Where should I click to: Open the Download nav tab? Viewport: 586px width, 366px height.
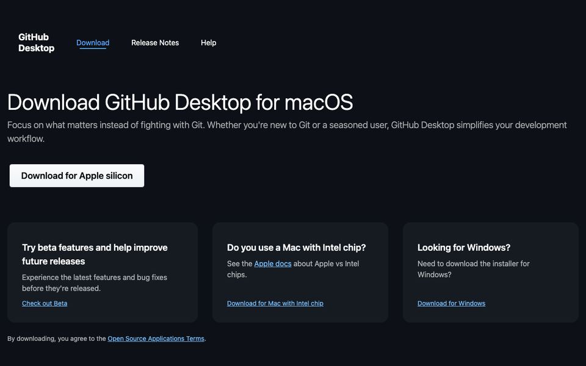[x=93, y=43]
